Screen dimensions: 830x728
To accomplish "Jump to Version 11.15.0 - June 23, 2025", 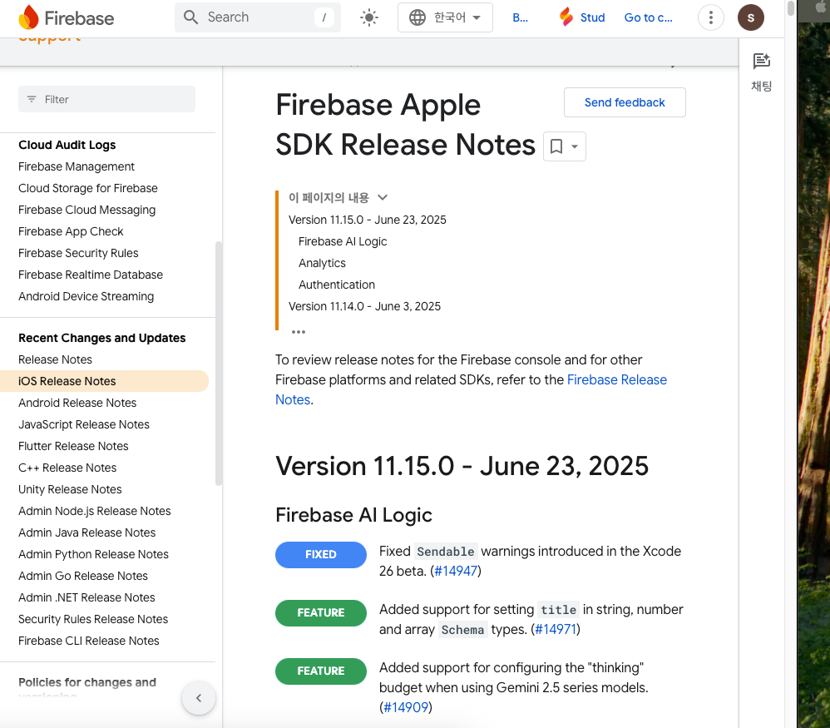I will pos(368,220).
